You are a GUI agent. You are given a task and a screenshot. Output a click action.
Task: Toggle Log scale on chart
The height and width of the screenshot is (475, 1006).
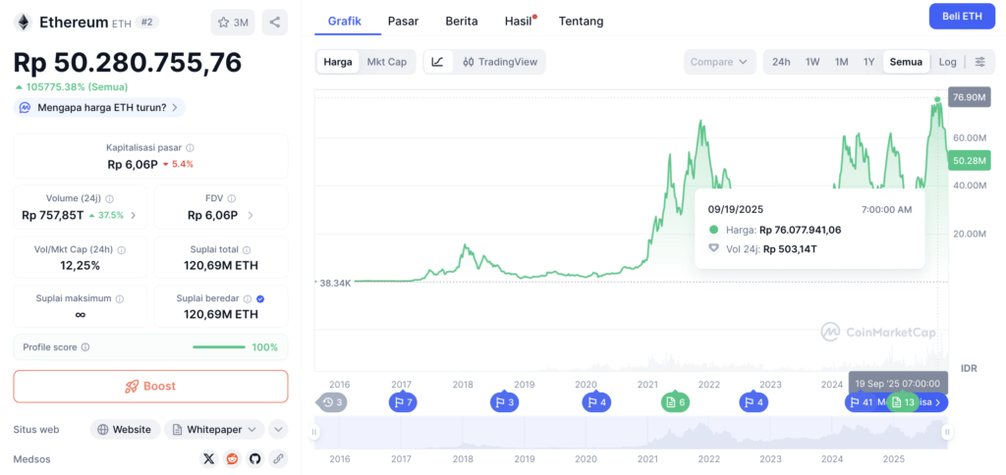click(948, 62)
